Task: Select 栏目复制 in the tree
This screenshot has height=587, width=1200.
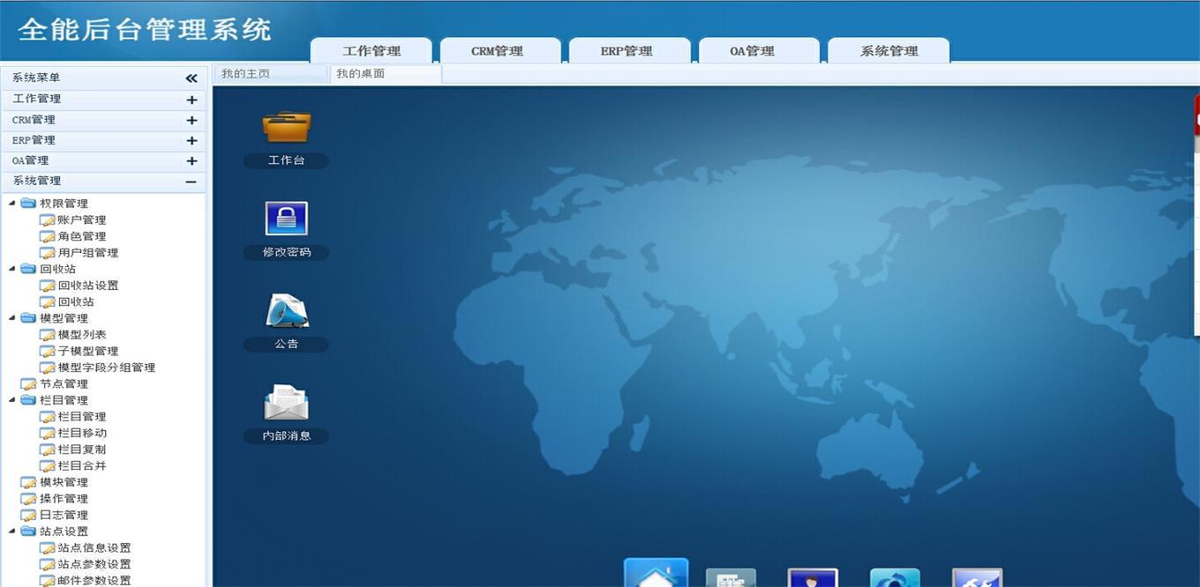Action: (x=82, y=450)
